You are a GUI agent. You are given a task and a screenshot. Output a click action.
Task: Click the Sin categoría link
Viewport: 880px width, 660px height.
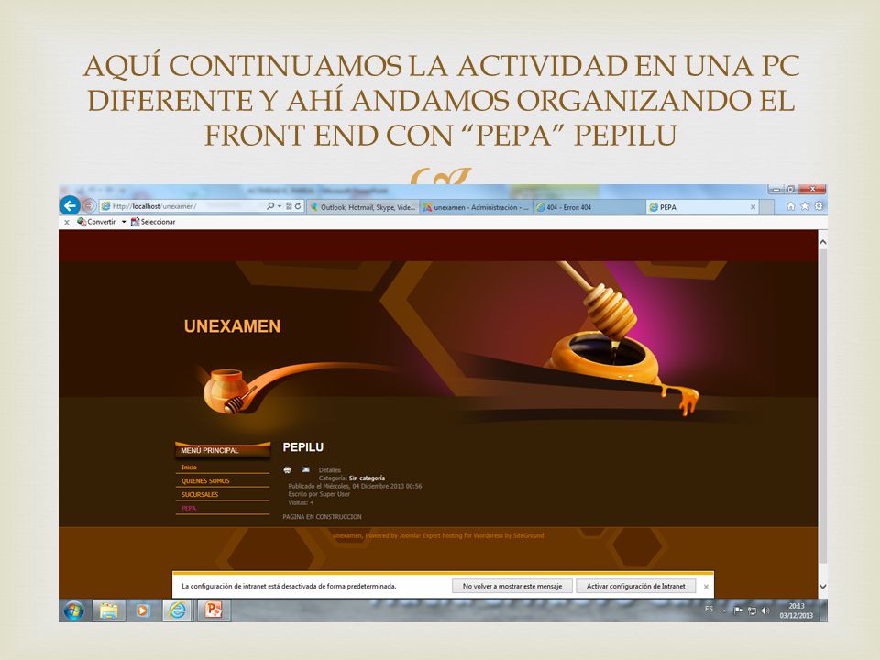pos(367,478)
